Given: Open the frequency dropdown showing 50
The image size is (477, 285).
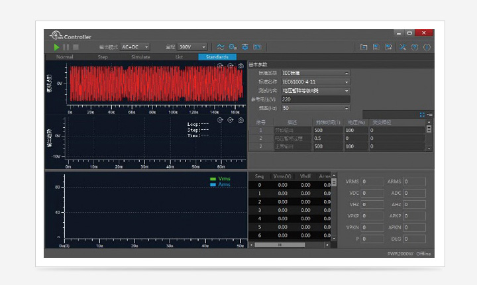Looking at the screenshot, I should click(x=315, y=107).
